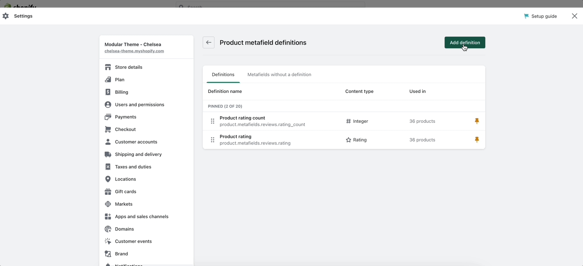The width and height of the screenshot is (583, 266).
Task: Click the Definition name column header
Action: 225,91
